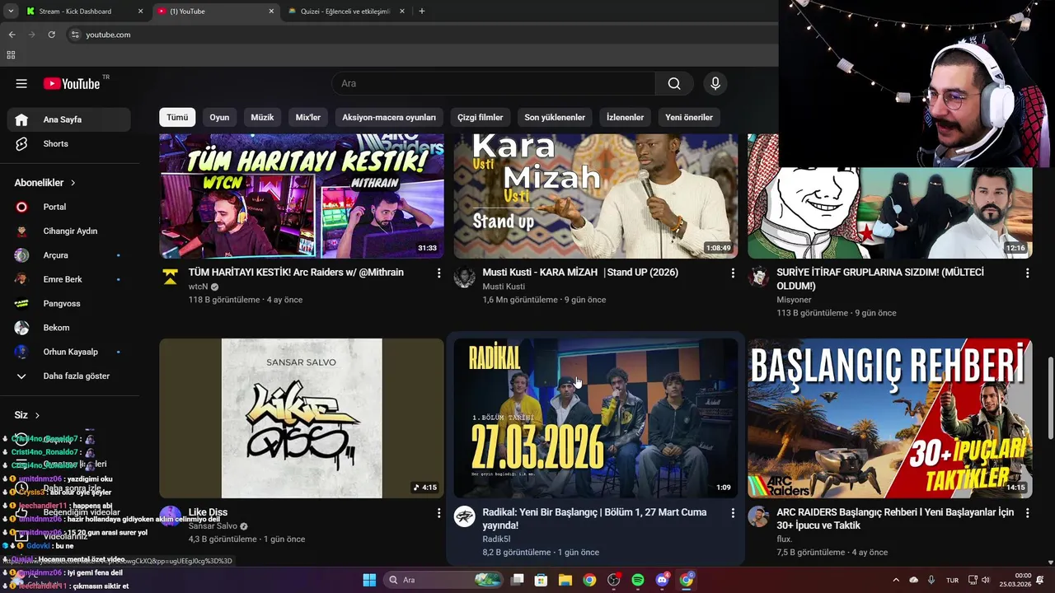Open options menu for Suriye İtiraf video
Viewport: 1055px width, 593px height.
pos(1027,273)
